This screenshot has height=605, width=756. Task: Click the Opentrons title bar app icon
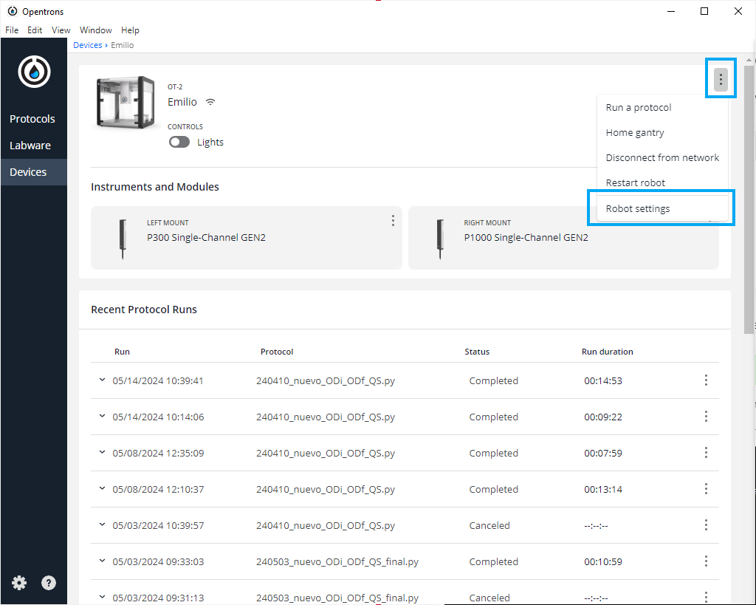(12, 11)
